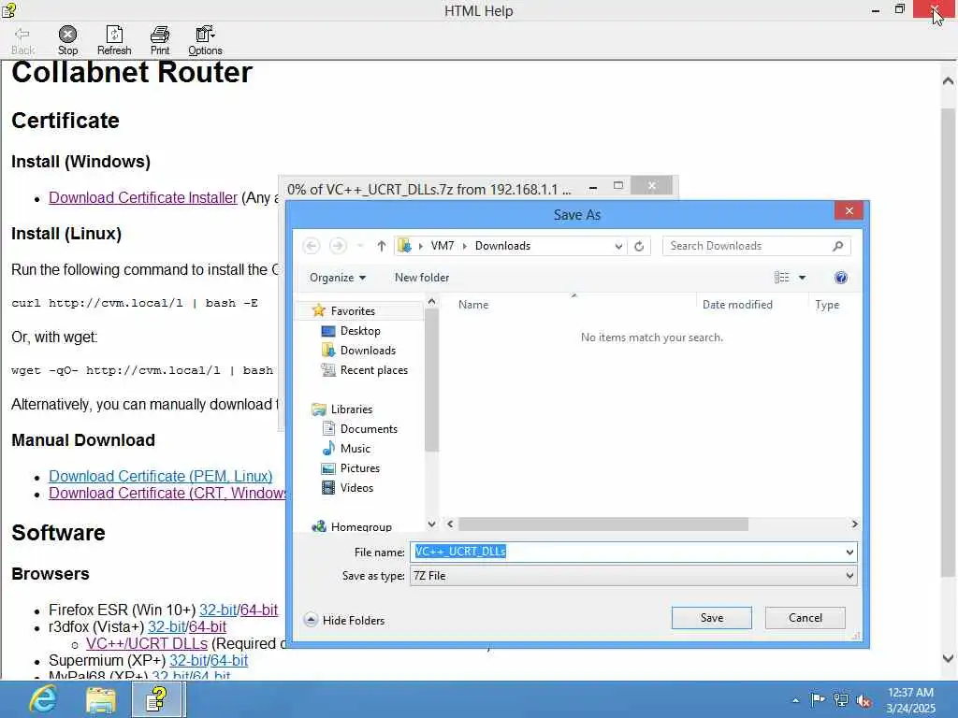This screenshot has height=718, width=958.
Task: Select Homegroup in navigation pane
Action: pyautogui.click(x=361, y=526)
